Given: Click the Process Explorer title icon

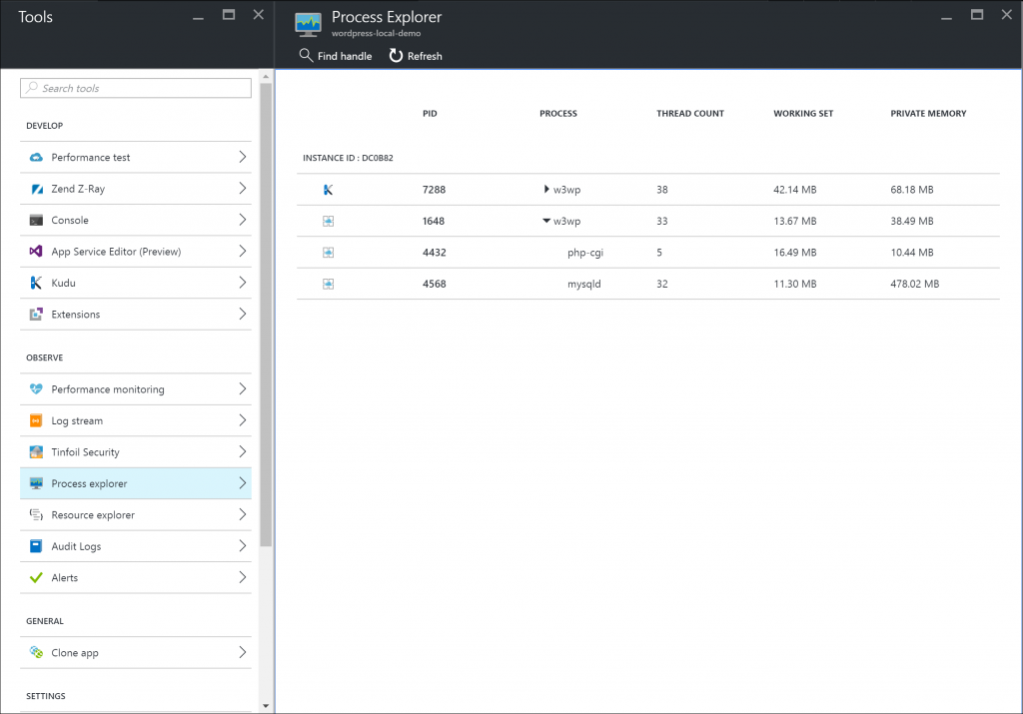Looking at the screenshot, I should click(307, 22).
